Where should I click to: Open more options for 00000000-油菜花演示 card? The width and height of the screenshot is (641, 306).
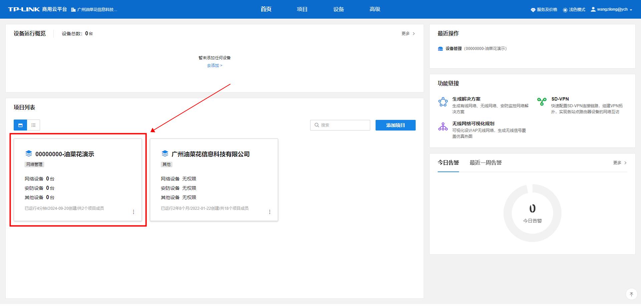134,212
